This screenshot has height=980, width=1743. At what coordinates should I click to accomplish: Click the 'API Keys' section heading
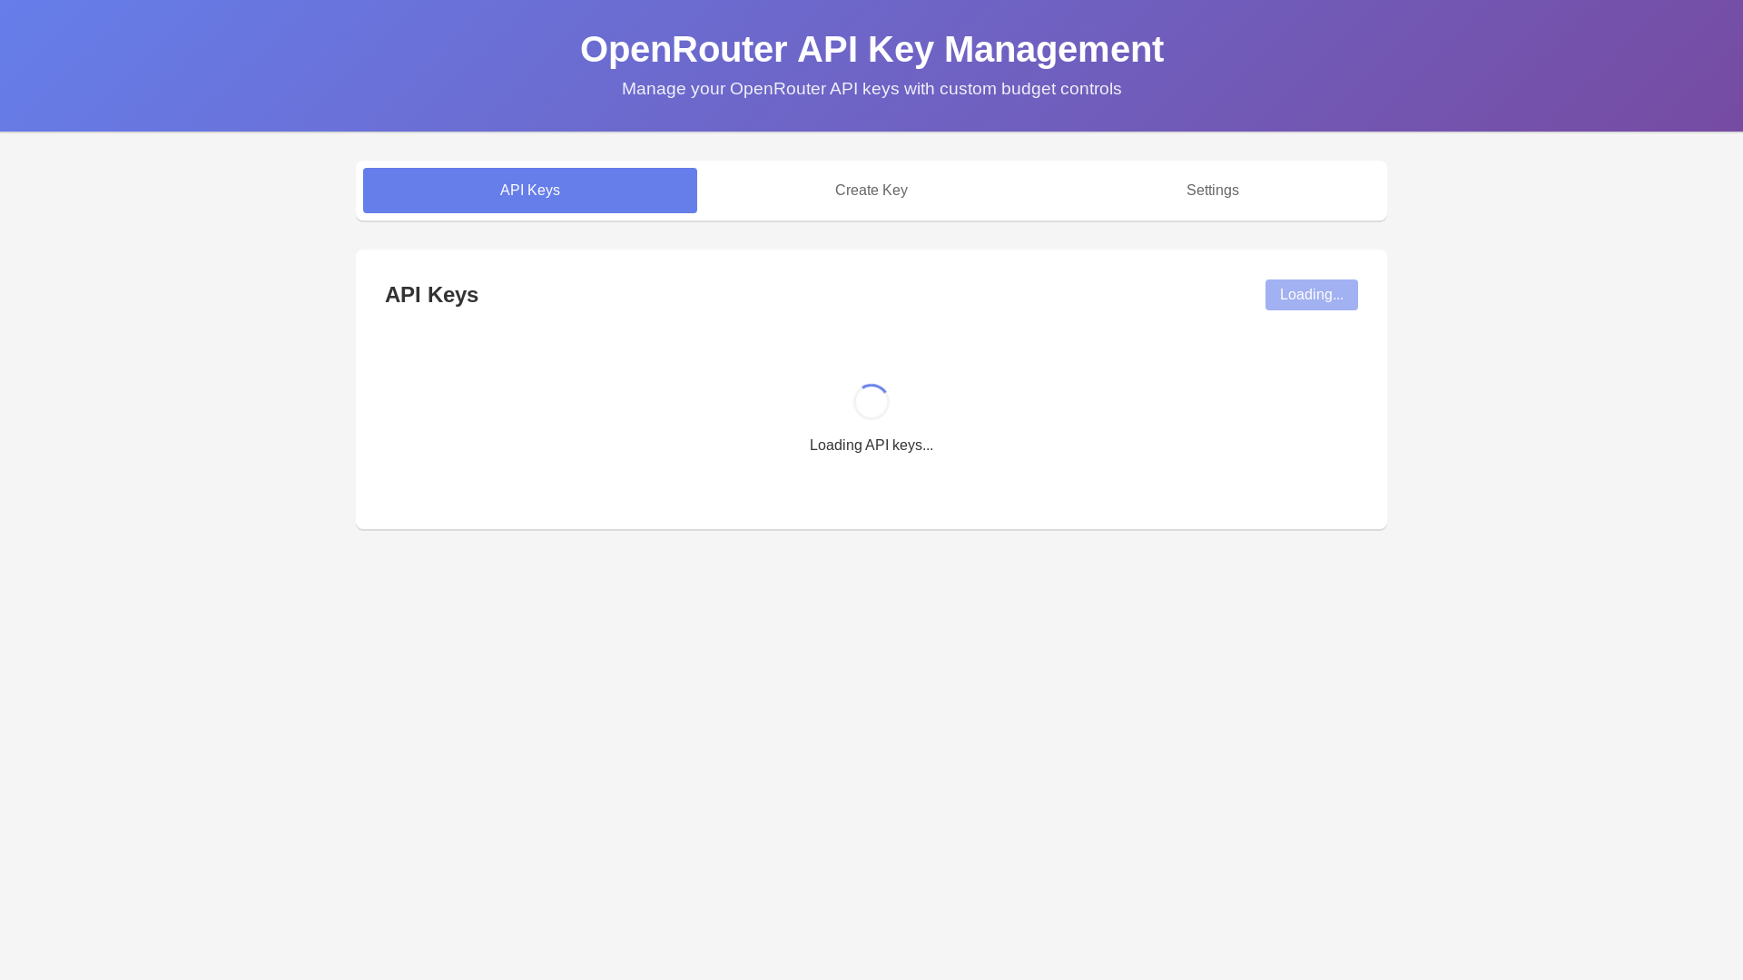[x=431, y=295]
